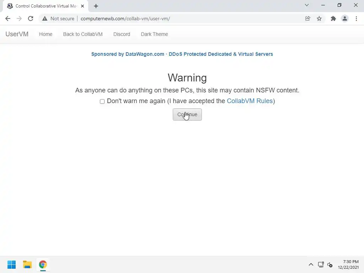The height and width of the screenshot is (273, 364).
Task: Click the browser forward arrow
Action: [19, 18]
